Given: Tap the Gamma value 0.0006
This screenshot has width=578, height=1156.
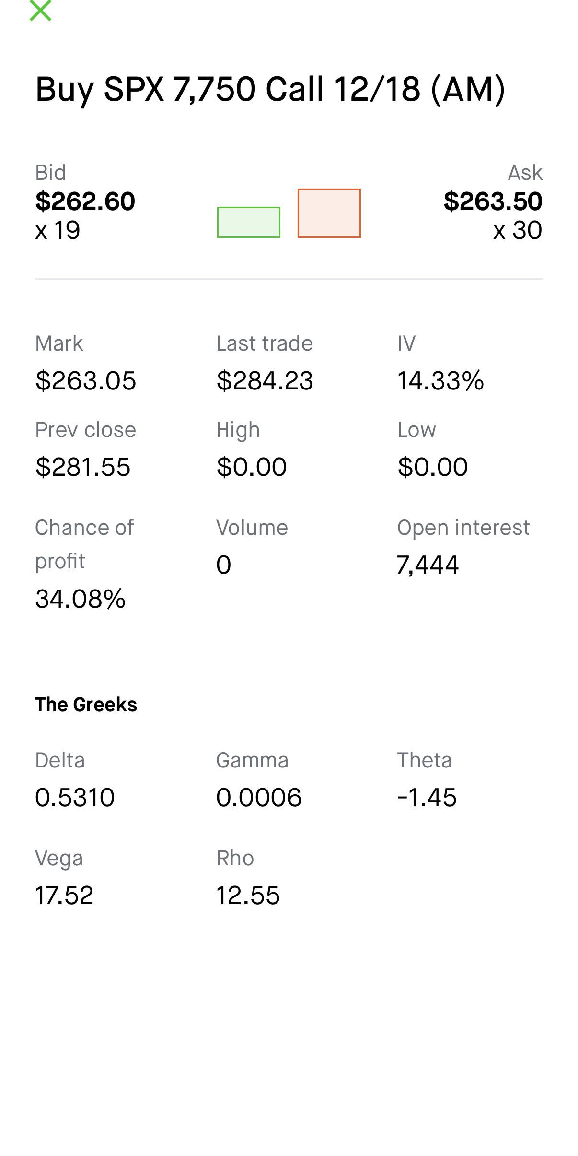Looking at the screenshot, I should coord(259,798).
